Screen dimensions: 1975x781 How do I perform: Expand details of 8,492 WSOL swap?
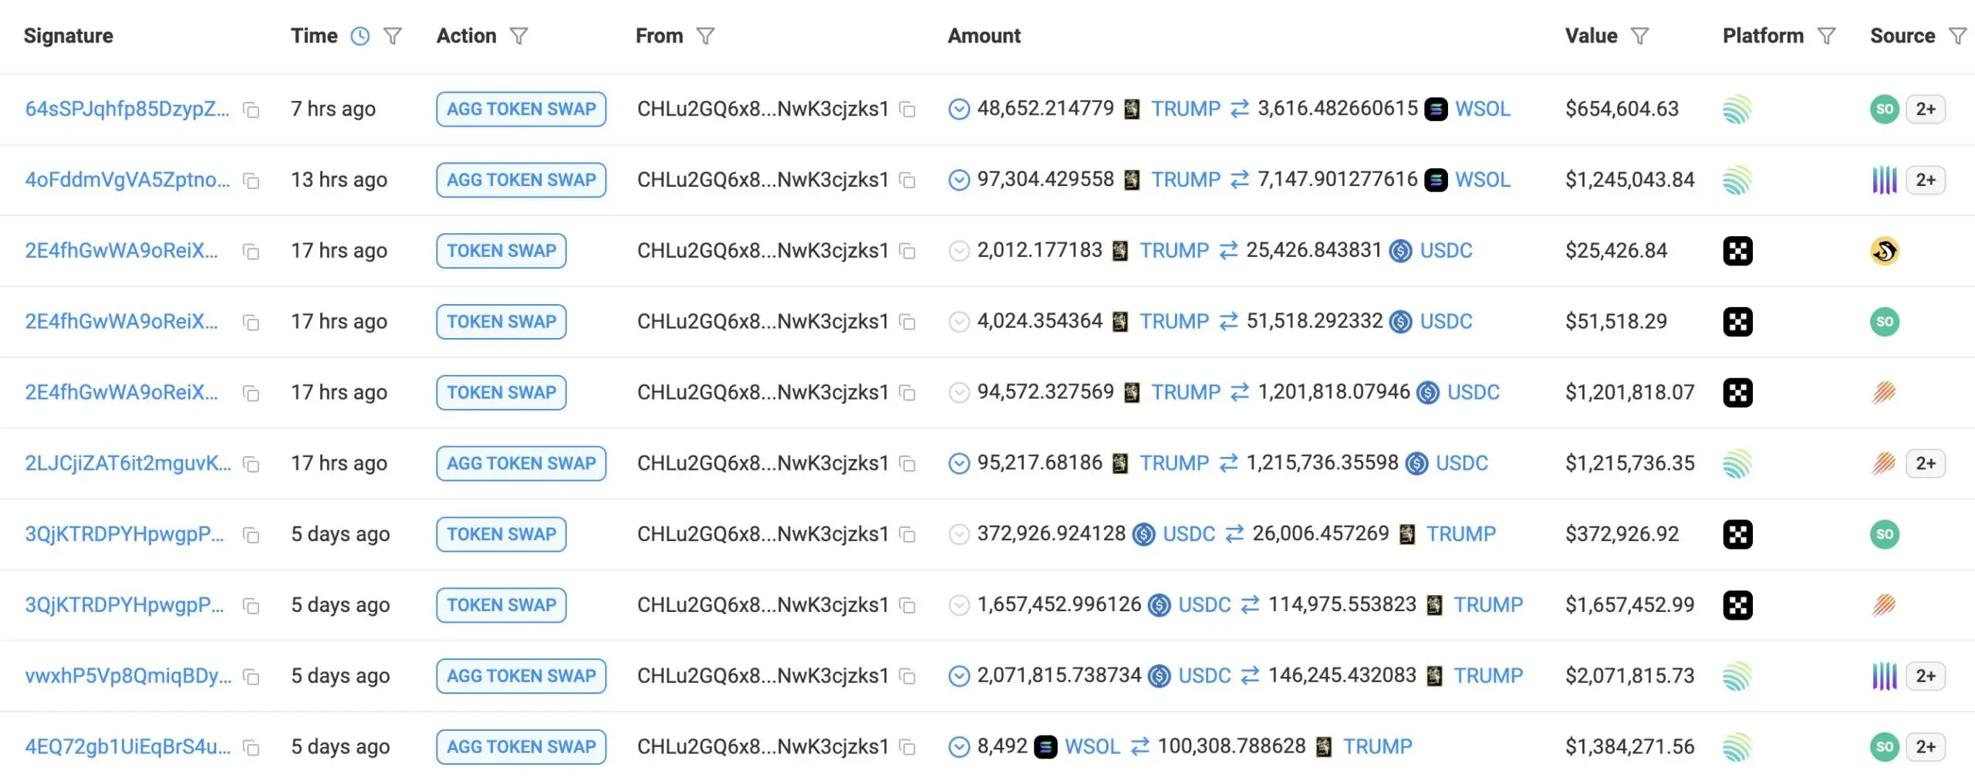pos(959,747)
